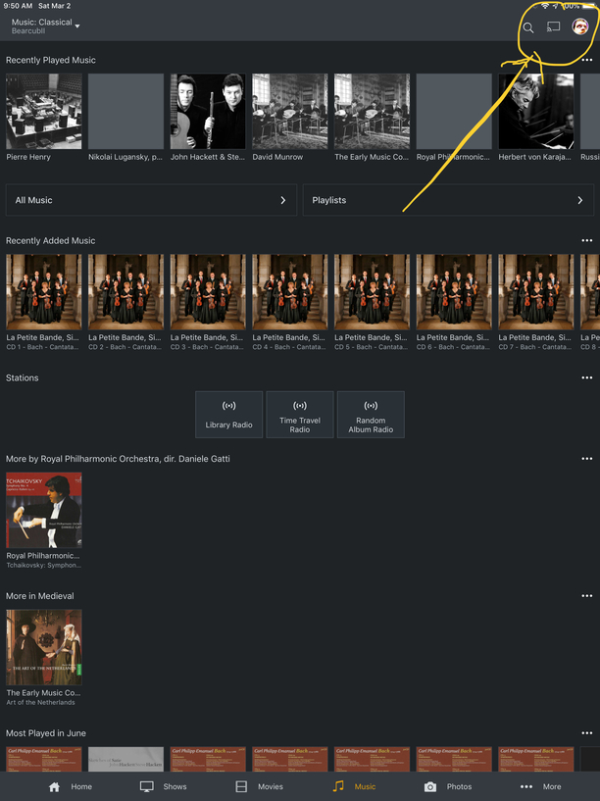Open Recently Played Music more options
Image resolution: width=600 pixels, height=801 pixels.
tap(587, 60)
